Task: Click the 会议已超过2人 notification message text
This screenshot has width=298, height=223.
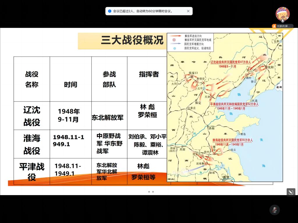Action: click(x=143, y=11)
